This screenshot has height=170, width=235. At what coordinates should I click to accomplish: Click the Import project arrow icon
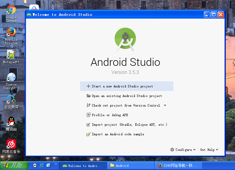point(88,125)
